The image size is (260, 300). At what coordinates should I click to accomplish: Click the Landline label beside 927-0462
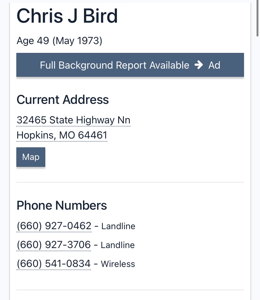[x=118, y=226]
